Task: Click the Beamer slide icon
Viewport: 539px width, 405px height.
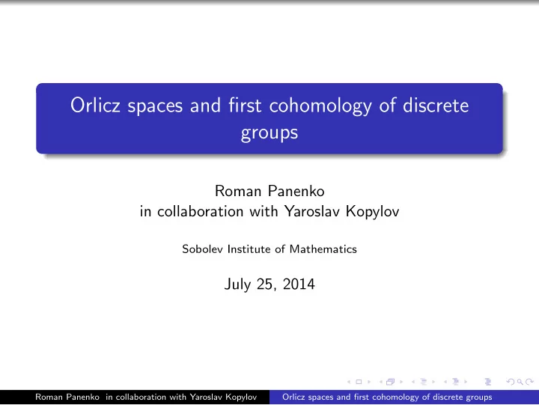Action: click(x=359, y=382)
